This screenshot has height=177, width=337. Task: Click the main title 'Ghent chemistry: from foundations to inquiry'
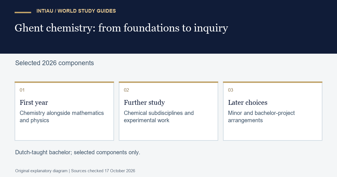point(121,28)
